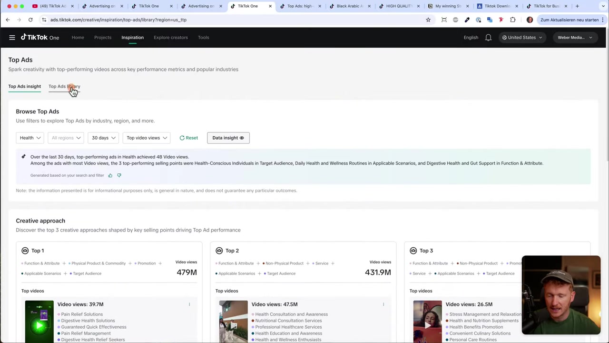Click the browser forward arrow

coord(19,20)
